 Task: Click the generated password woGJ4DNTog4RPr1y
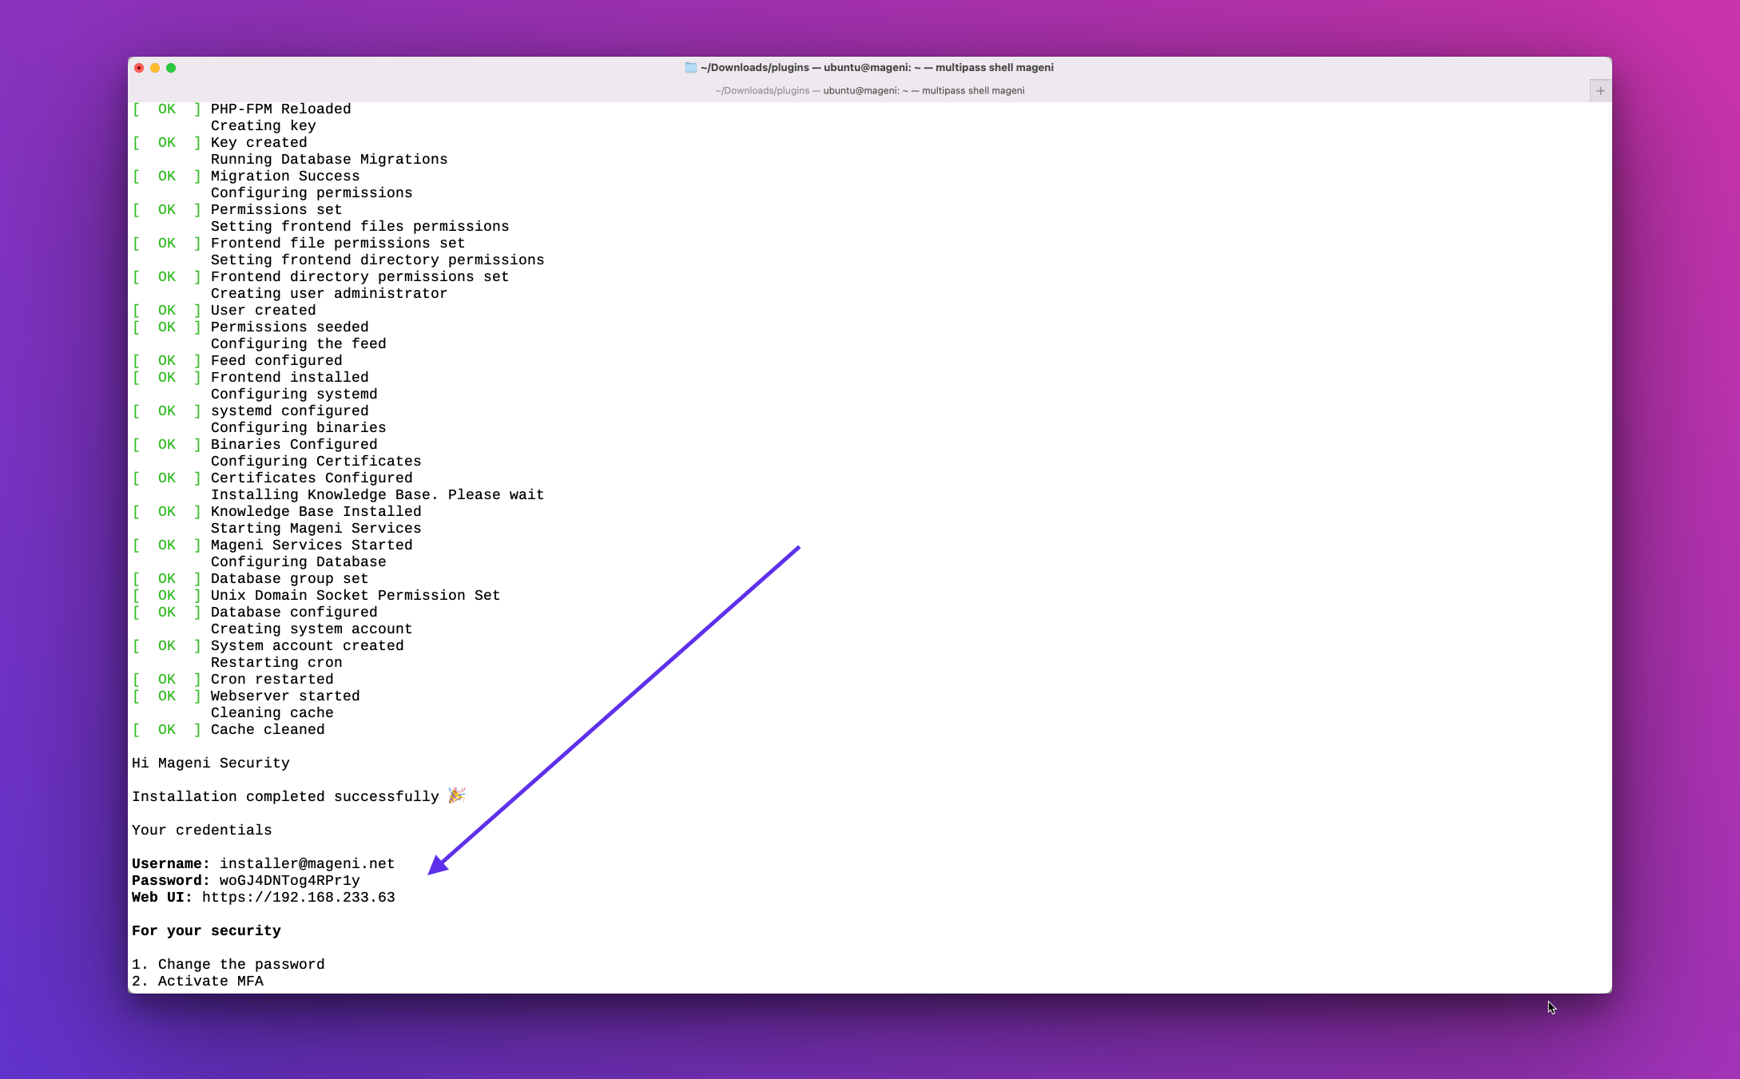point(289,881)
